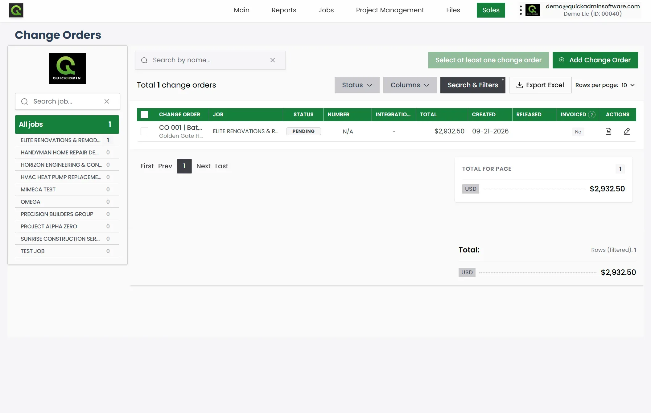Image resolution: width=651 pixels, height=413 pixels.
Task: Toggle the select-all checkbox in the table header
Action: [144, 115]
